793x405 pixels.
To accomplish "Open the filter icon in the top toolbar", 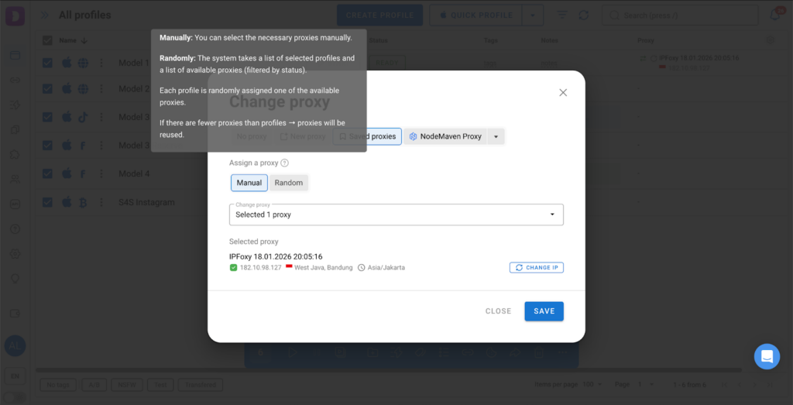I will [x=563, y=15].
